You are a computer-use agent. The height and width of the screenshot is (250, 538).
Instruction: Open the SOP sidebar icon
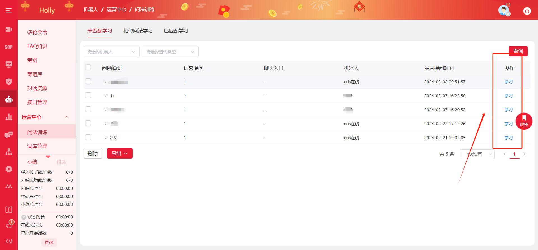[9, 47]
